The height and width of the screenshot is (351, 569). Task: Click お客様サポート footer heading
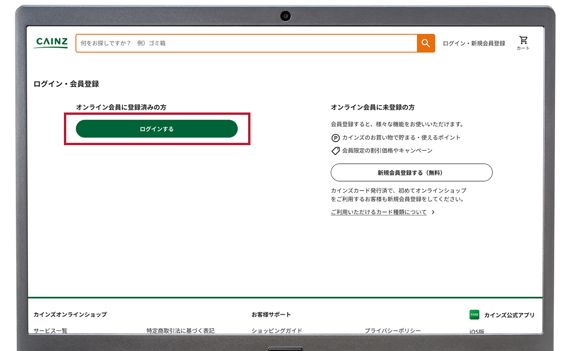[271, 315]
